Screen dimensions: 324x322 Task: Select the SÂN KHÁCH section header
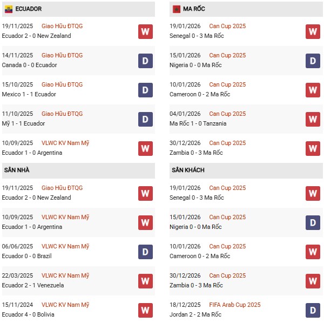point(188,170)
